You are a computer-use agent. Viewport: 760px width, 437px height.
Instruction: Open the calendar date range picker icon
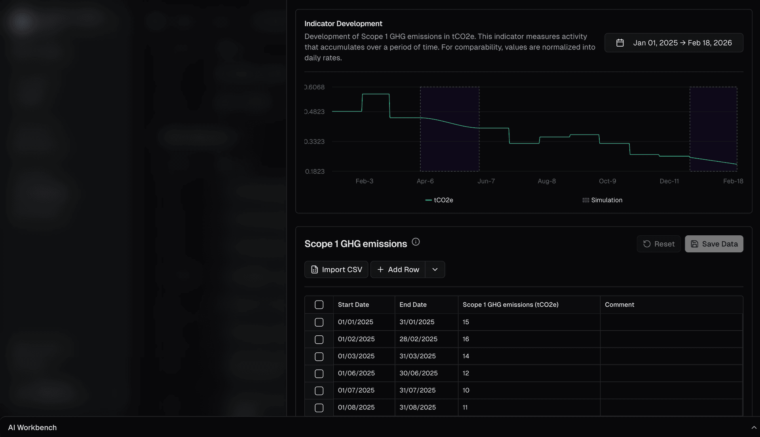coord(620,42)
